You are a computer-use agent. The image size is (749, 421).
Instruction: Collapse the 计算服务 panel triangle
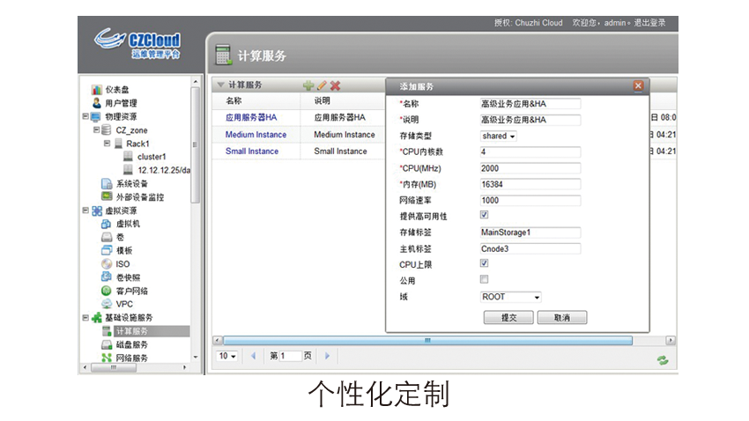click(x=220, y=85)
